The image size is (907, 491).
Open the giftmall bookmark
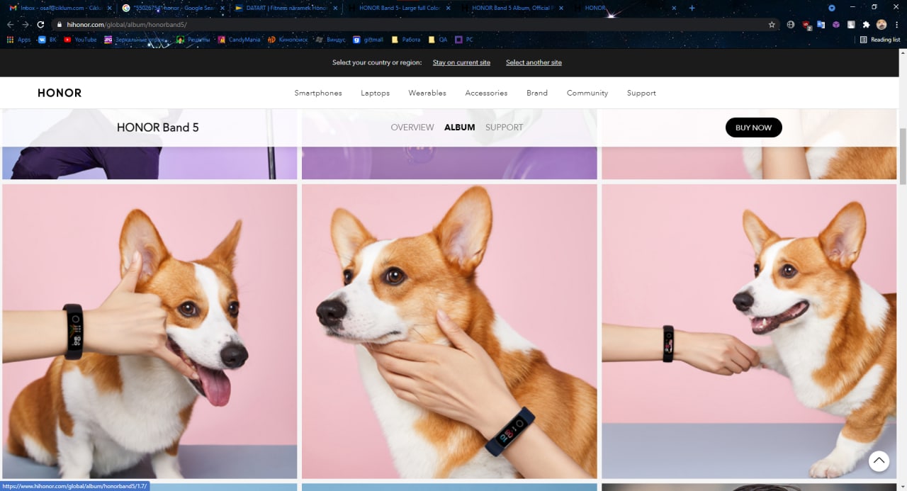pyautogui.click(x=368, y=40)
